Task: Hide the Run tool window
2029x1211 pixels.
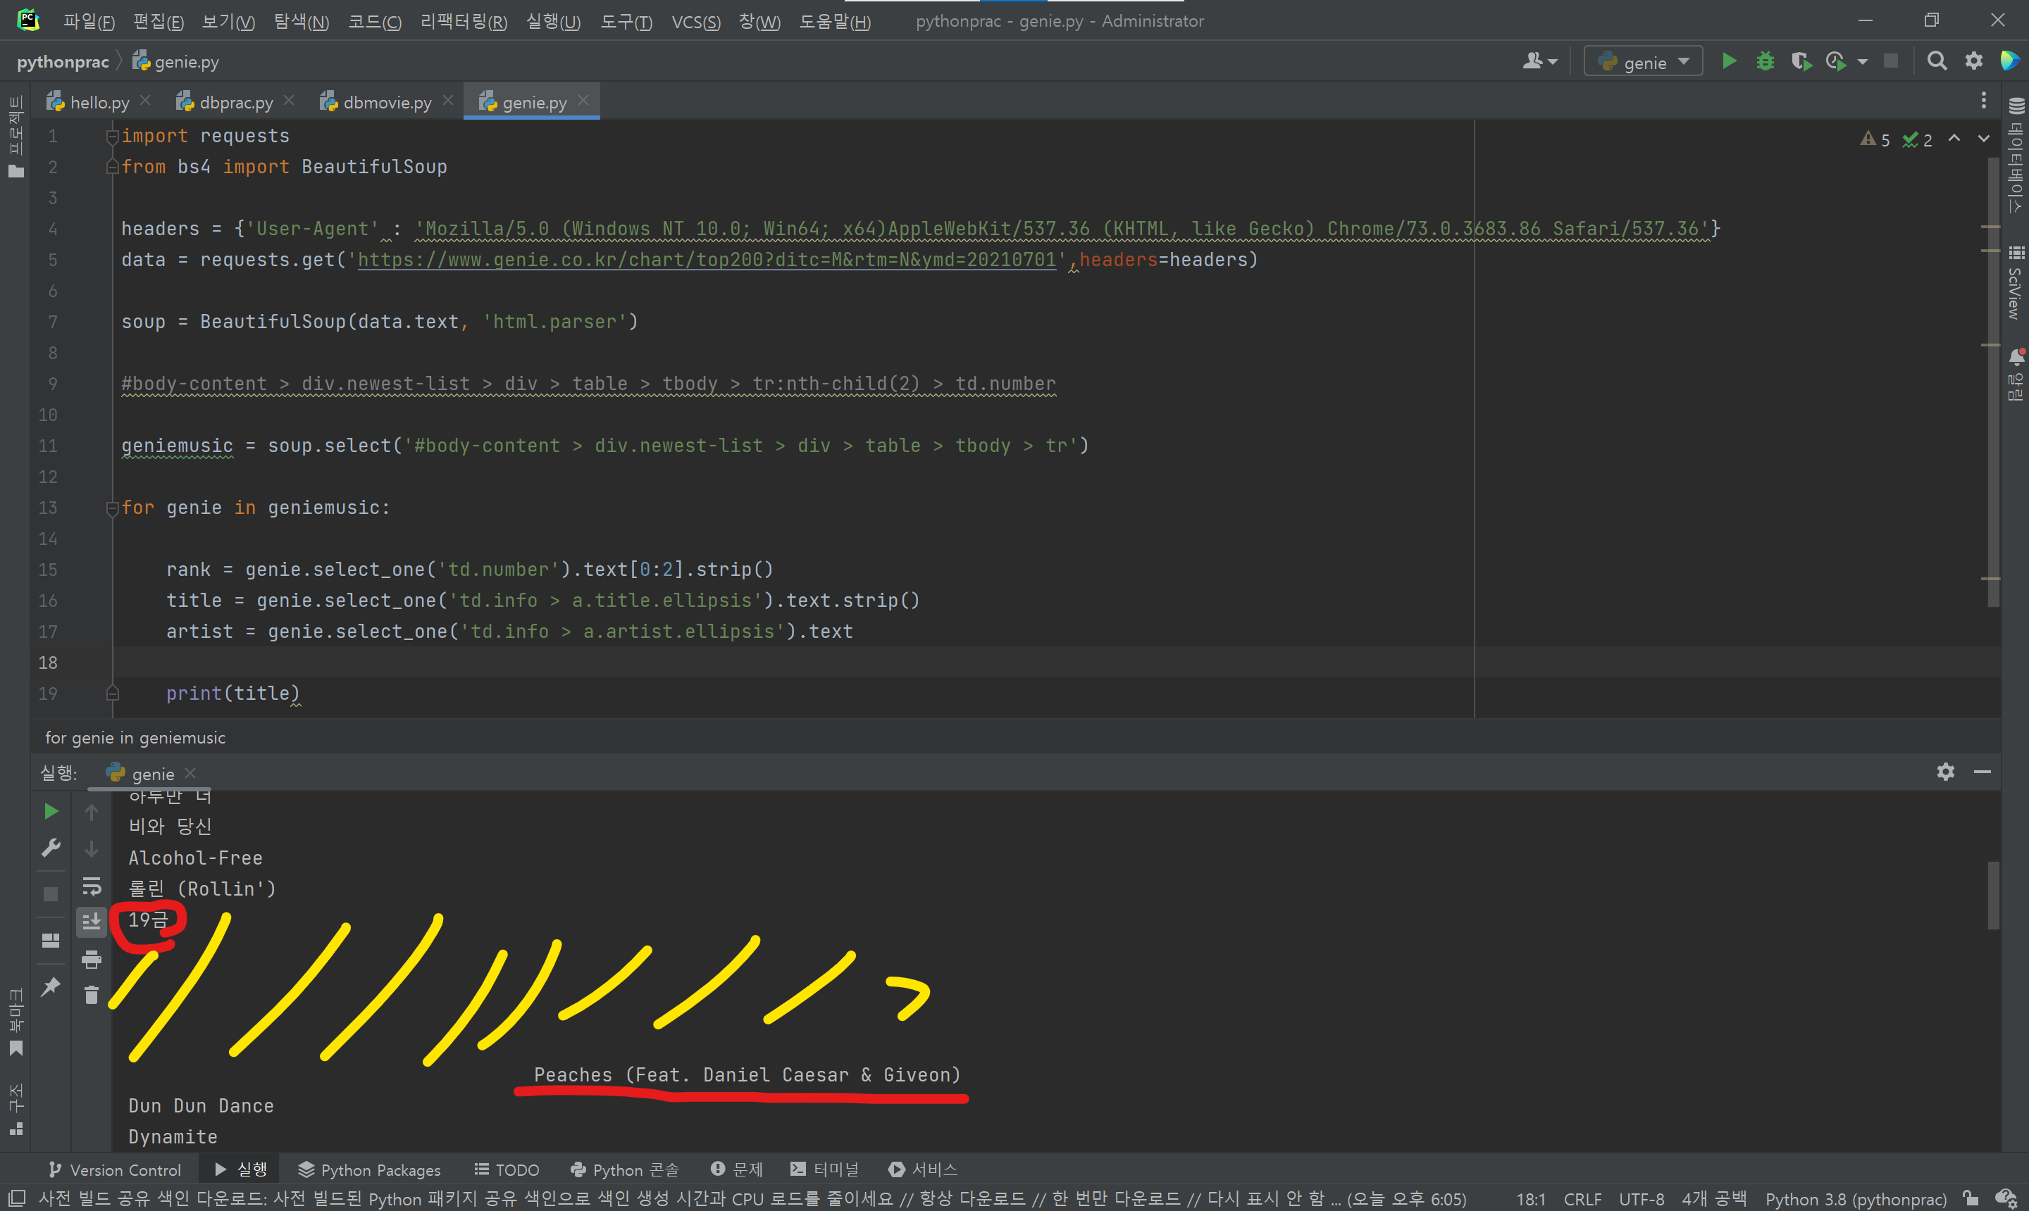Action: (1982, 772)
